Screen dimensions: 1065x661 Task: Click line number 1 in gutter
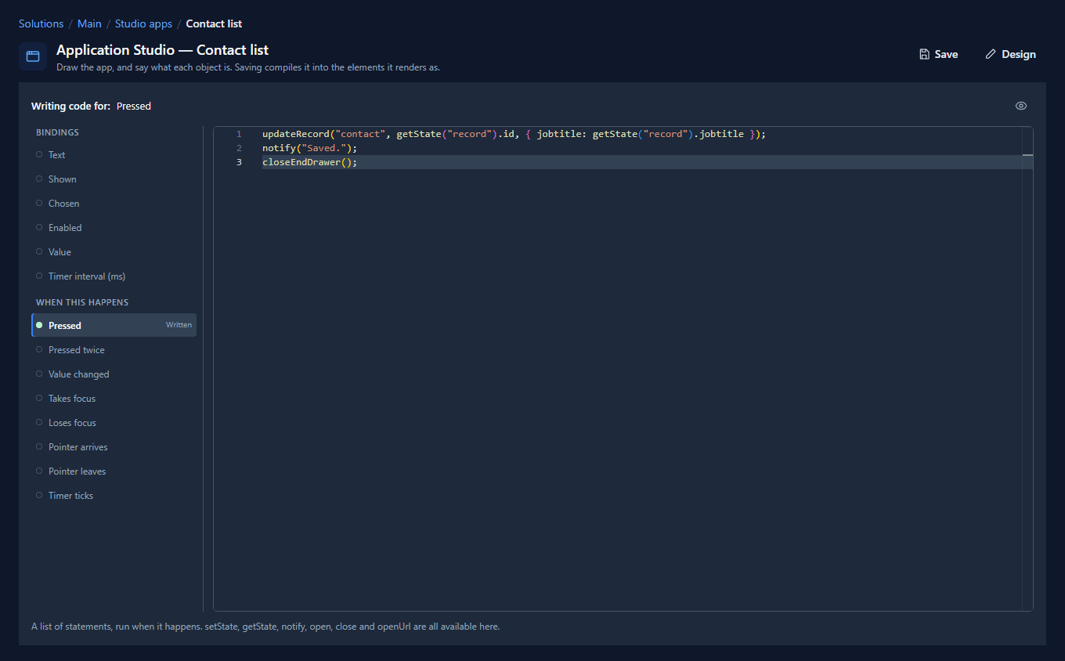click(x=239, y=134)
